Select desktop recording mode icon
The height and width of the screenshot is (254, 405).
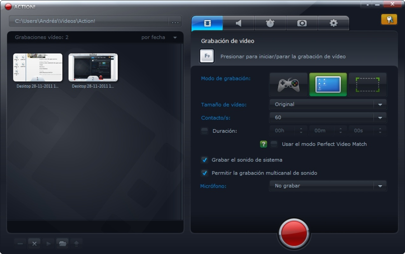tap(328, 85)
